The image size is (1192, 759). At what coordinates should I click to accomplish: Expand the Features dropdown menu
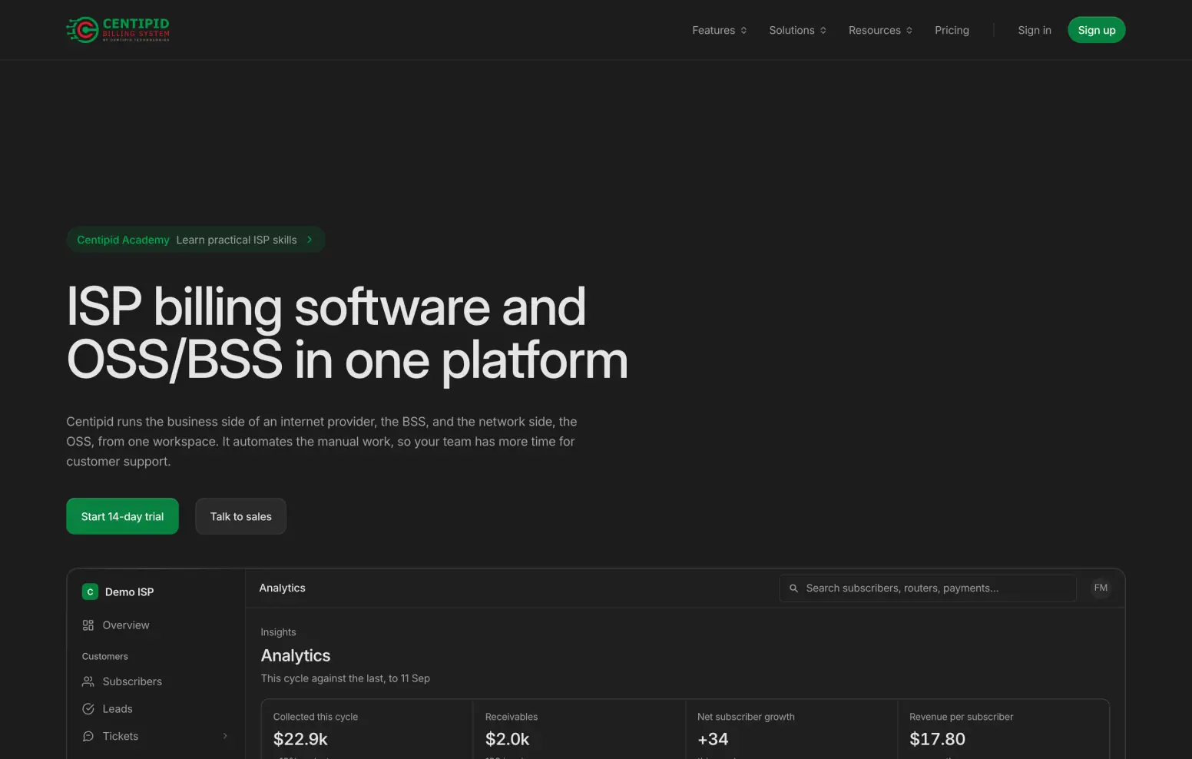coord(720,30)
